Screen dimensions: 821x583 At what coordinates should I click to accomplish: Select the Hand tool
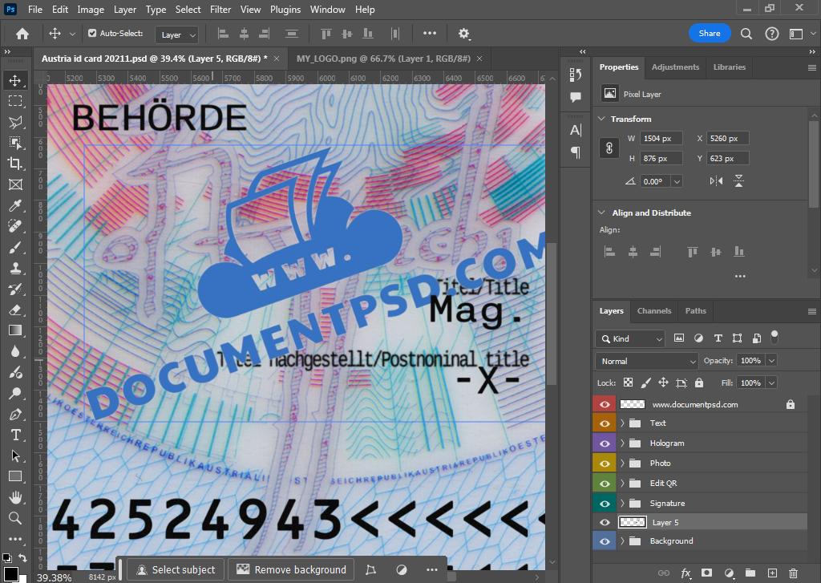[x=15, y=497]
